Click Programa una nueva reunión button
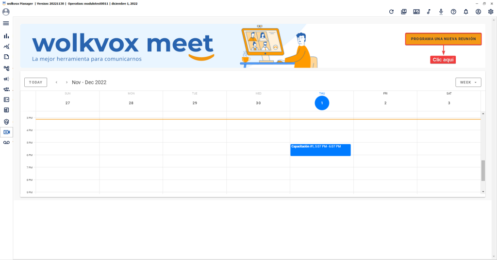This screenshot has height=260, width=497. (x=443, y=39)
